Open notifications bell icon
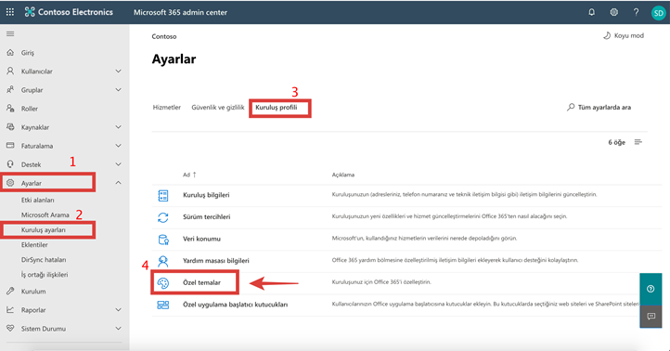Screen dimensions: 670x351 click(x=591, y=12)
